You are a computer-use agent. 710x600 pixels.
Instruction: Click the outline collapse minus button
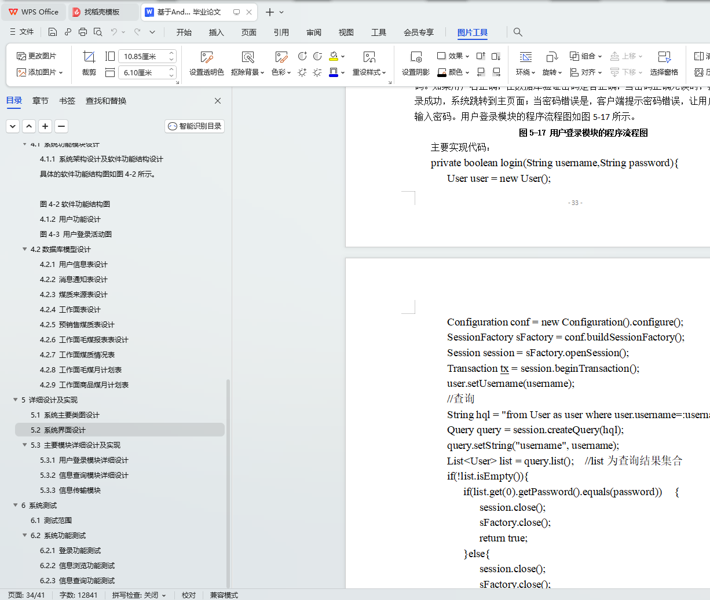[x=61, y=126]
